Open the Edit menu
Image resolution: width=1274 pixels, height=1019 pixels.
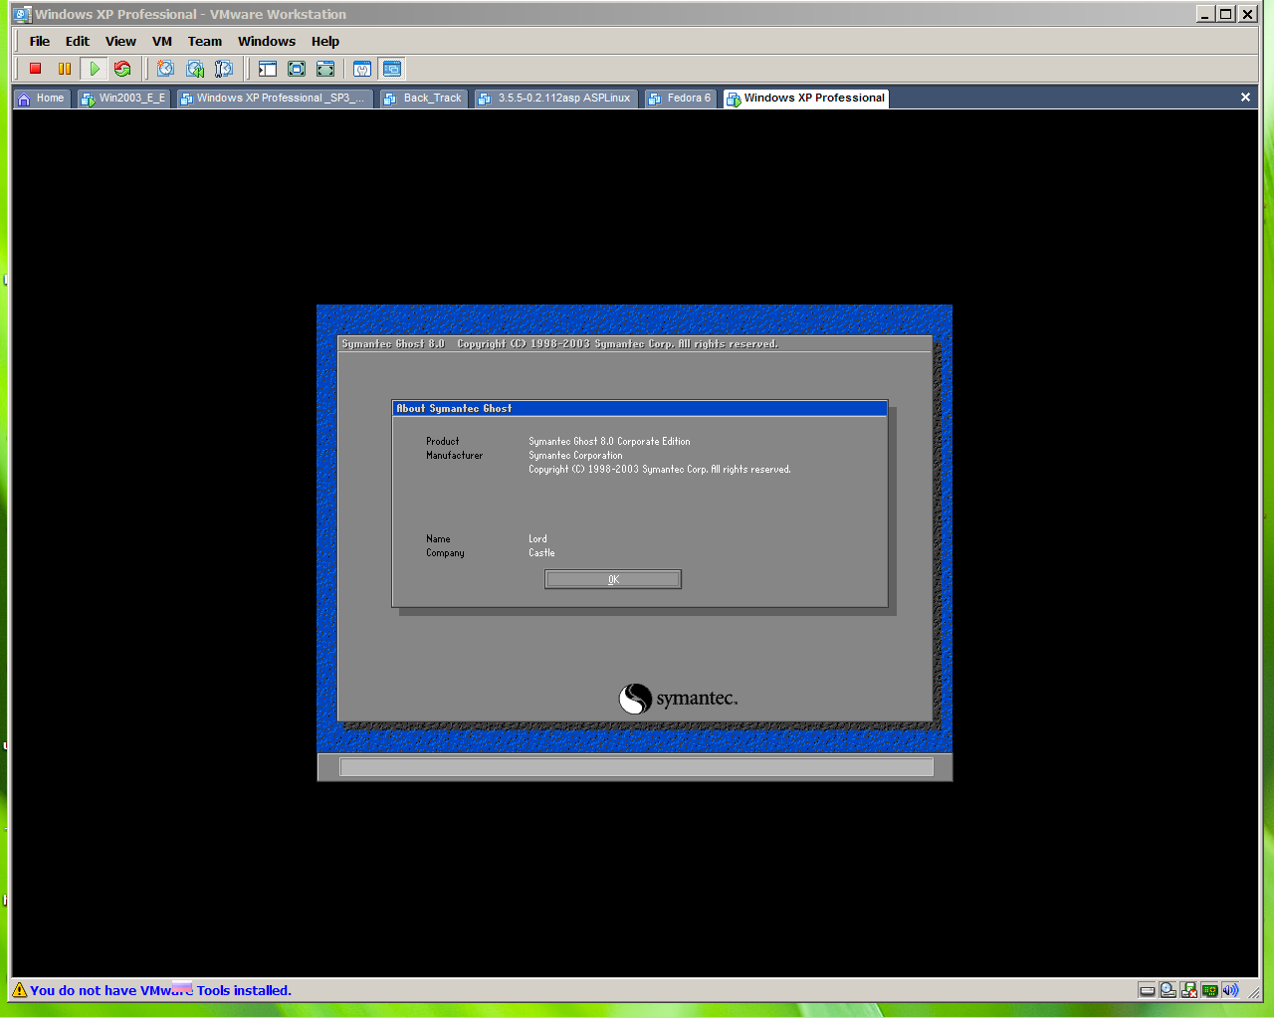pyautogui.click(x=77, y=41)
